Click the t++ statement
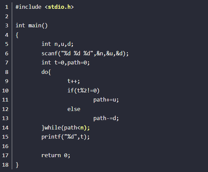Screen dimensions: 208x172 point(73,81)
